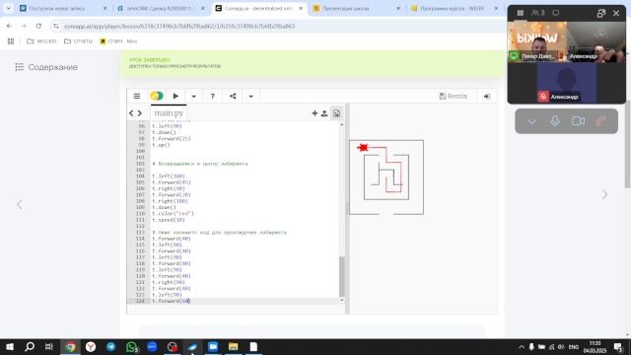Viewport: 631px width, 355px height.
Task: Expand the call window to full size
Action: click(x=601, y=13)
